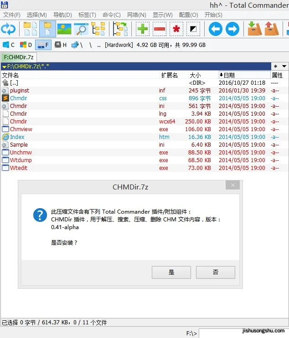
Task: Click the synchronize directories icon
Action: click(120, 29)
